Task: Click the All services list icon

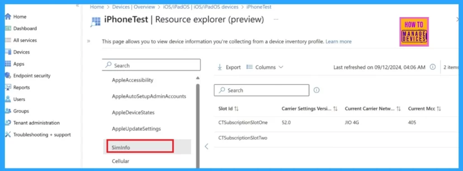Action: point(8,41)
